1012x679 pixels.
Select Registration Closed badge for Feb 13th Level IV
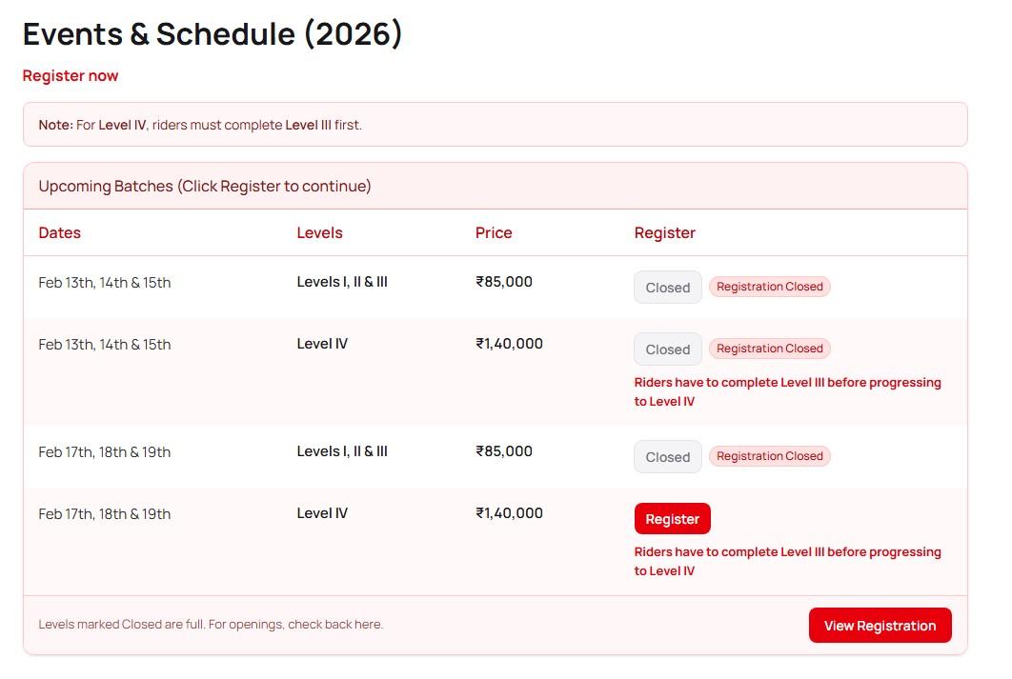pyautogui.click(x=769, y=349)
